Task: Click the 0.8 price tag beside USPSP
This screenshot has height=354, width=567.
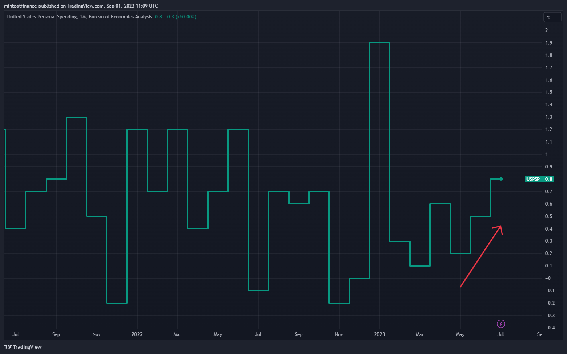Action: pyautogui.click(x=548, y=179)
